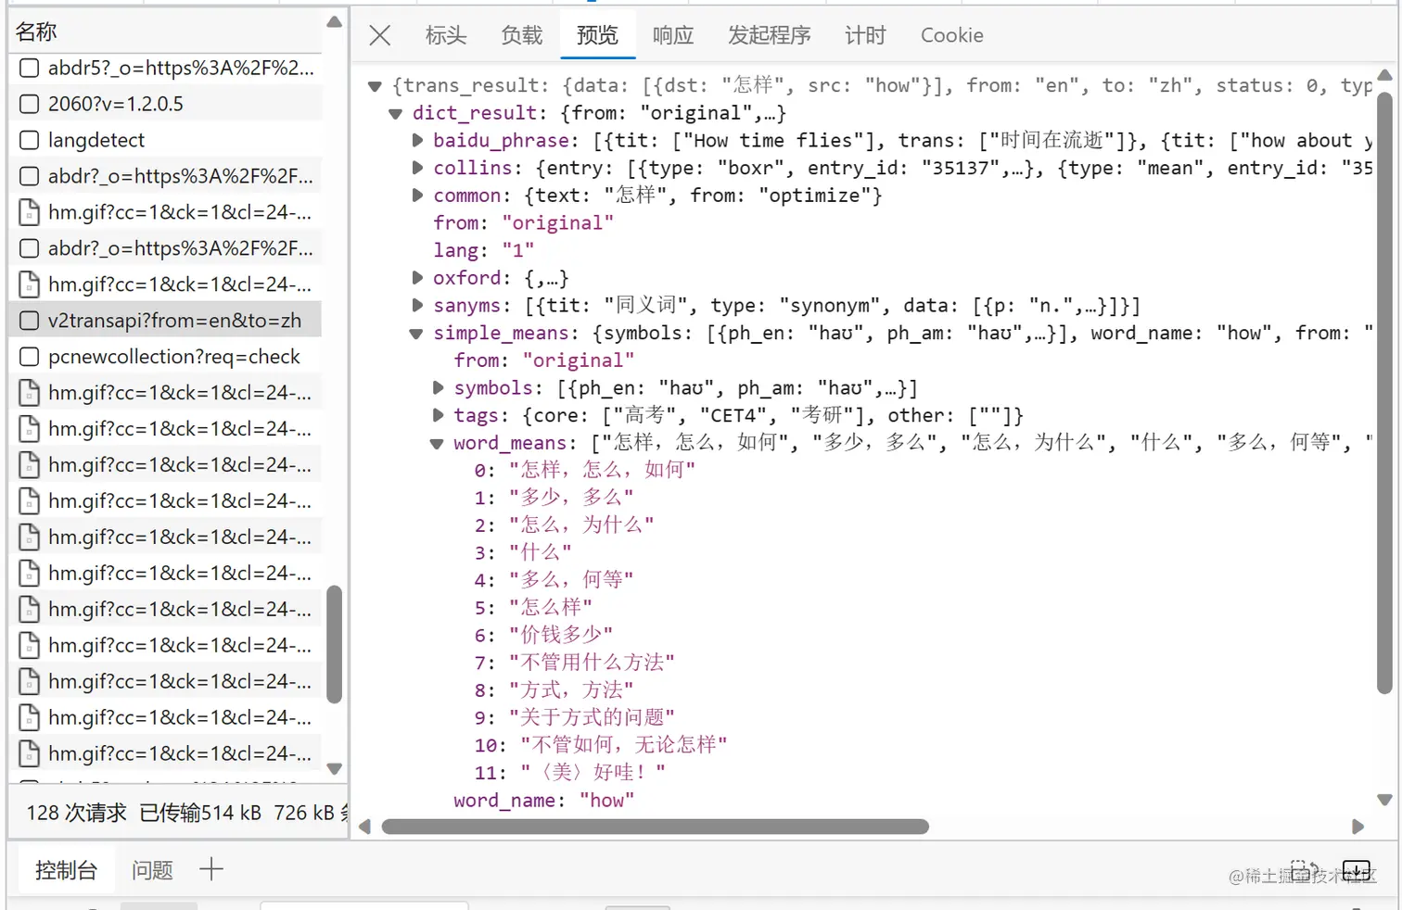Click word_means item 7 "不管用什么方法"
Image resolution: width=1402 pixels, height=910 pixels.
574,663
